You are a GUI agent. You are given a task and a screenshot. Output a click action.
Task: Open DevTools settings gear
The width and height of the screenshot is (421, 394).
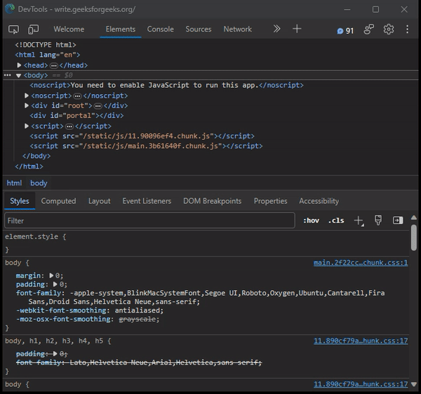[389, 29]
